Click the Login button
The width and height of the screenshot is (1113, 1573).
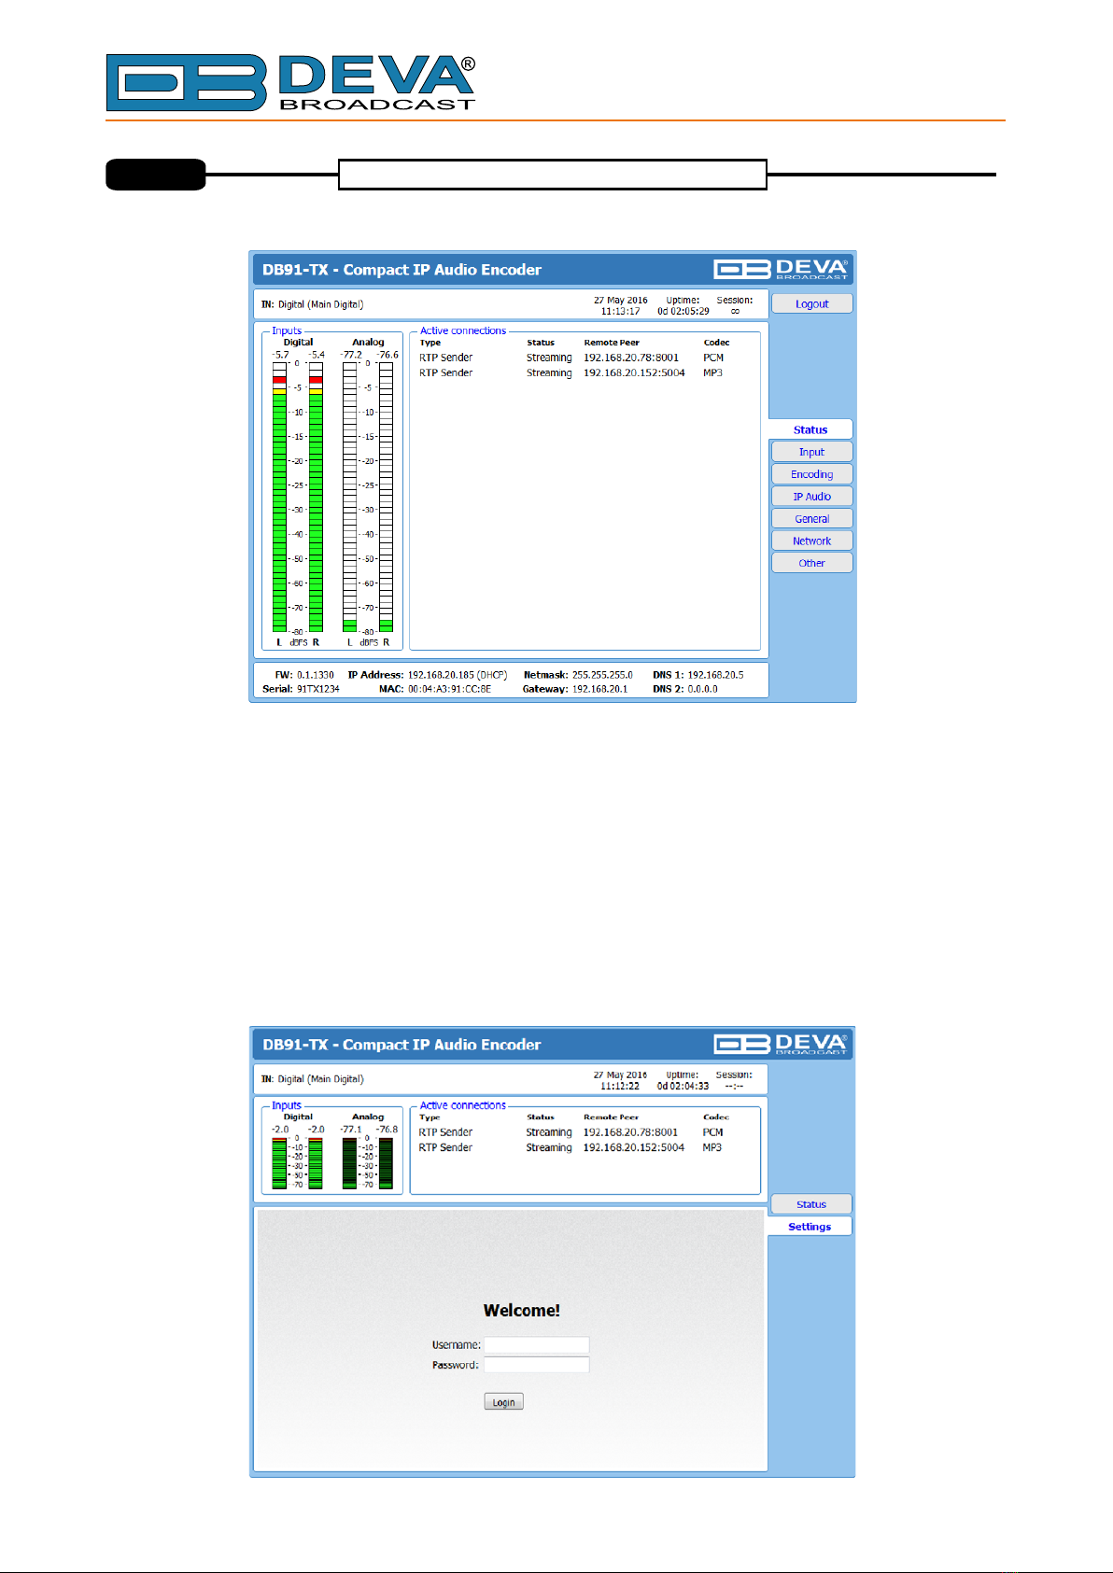pyautogui.click(x=503, y=1402)
